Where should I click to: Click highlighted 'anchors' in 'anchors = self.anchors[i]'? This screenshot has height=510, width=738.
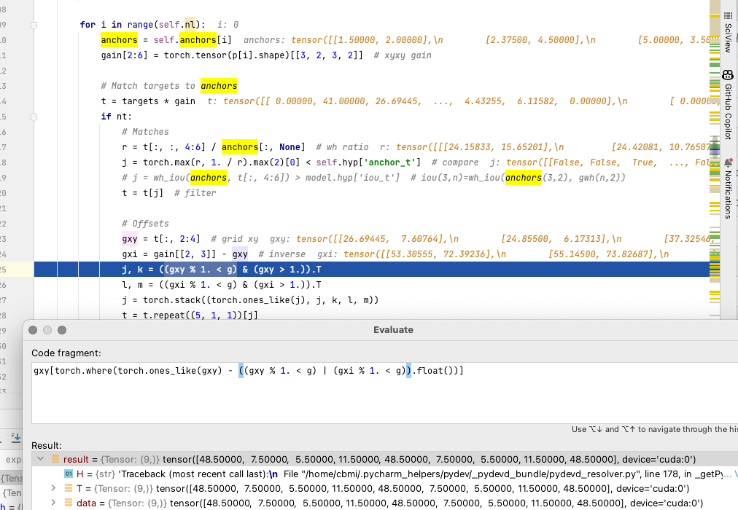pos(119,40)
